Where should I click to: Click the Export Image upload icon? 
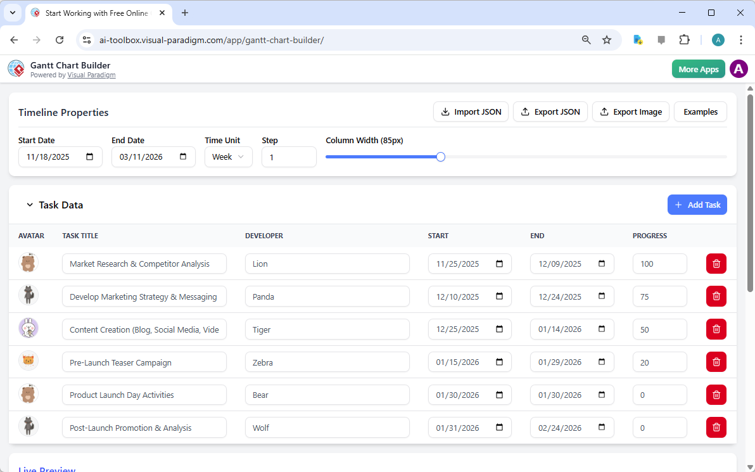coord(606,112)
